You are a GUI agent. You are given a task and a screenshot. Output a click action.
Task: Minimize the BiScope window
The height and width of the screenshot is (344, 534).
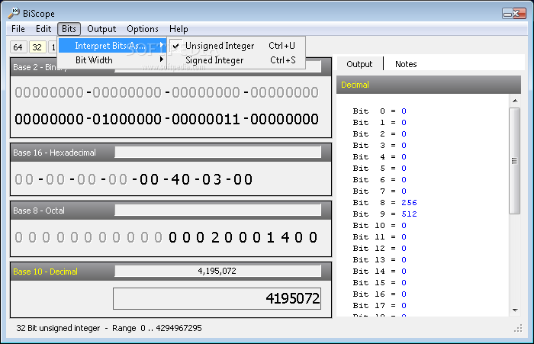[x=507, y=14]
